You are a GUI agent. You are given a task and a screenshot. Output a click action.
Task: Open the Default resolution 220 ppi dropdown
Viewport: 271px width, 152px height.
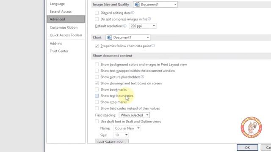(x=142, y=26)
